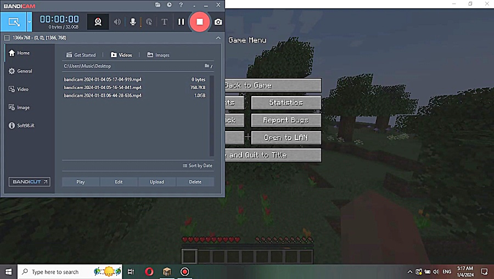The width and height of the screenshot is (494, 279).
Task: Select the screen recording mode icon
Action: pos(14,22)
